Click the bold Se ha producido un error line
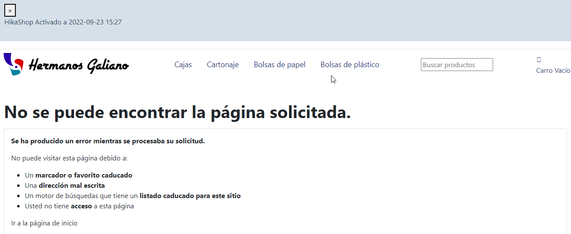This screenshot has width=571, height=234. 108,141
